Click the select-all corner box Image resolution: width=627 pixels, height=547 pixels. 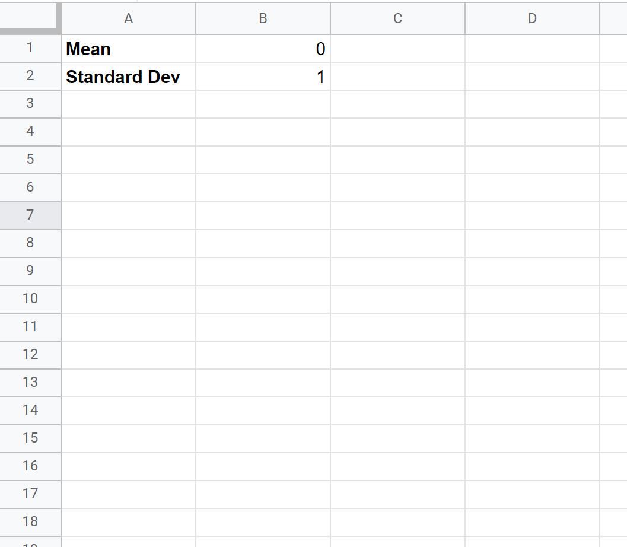pyautogui.click(x=30, y=18)
